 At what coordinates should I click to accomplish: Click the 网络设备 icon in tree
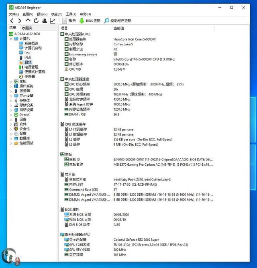pos(16,110)
